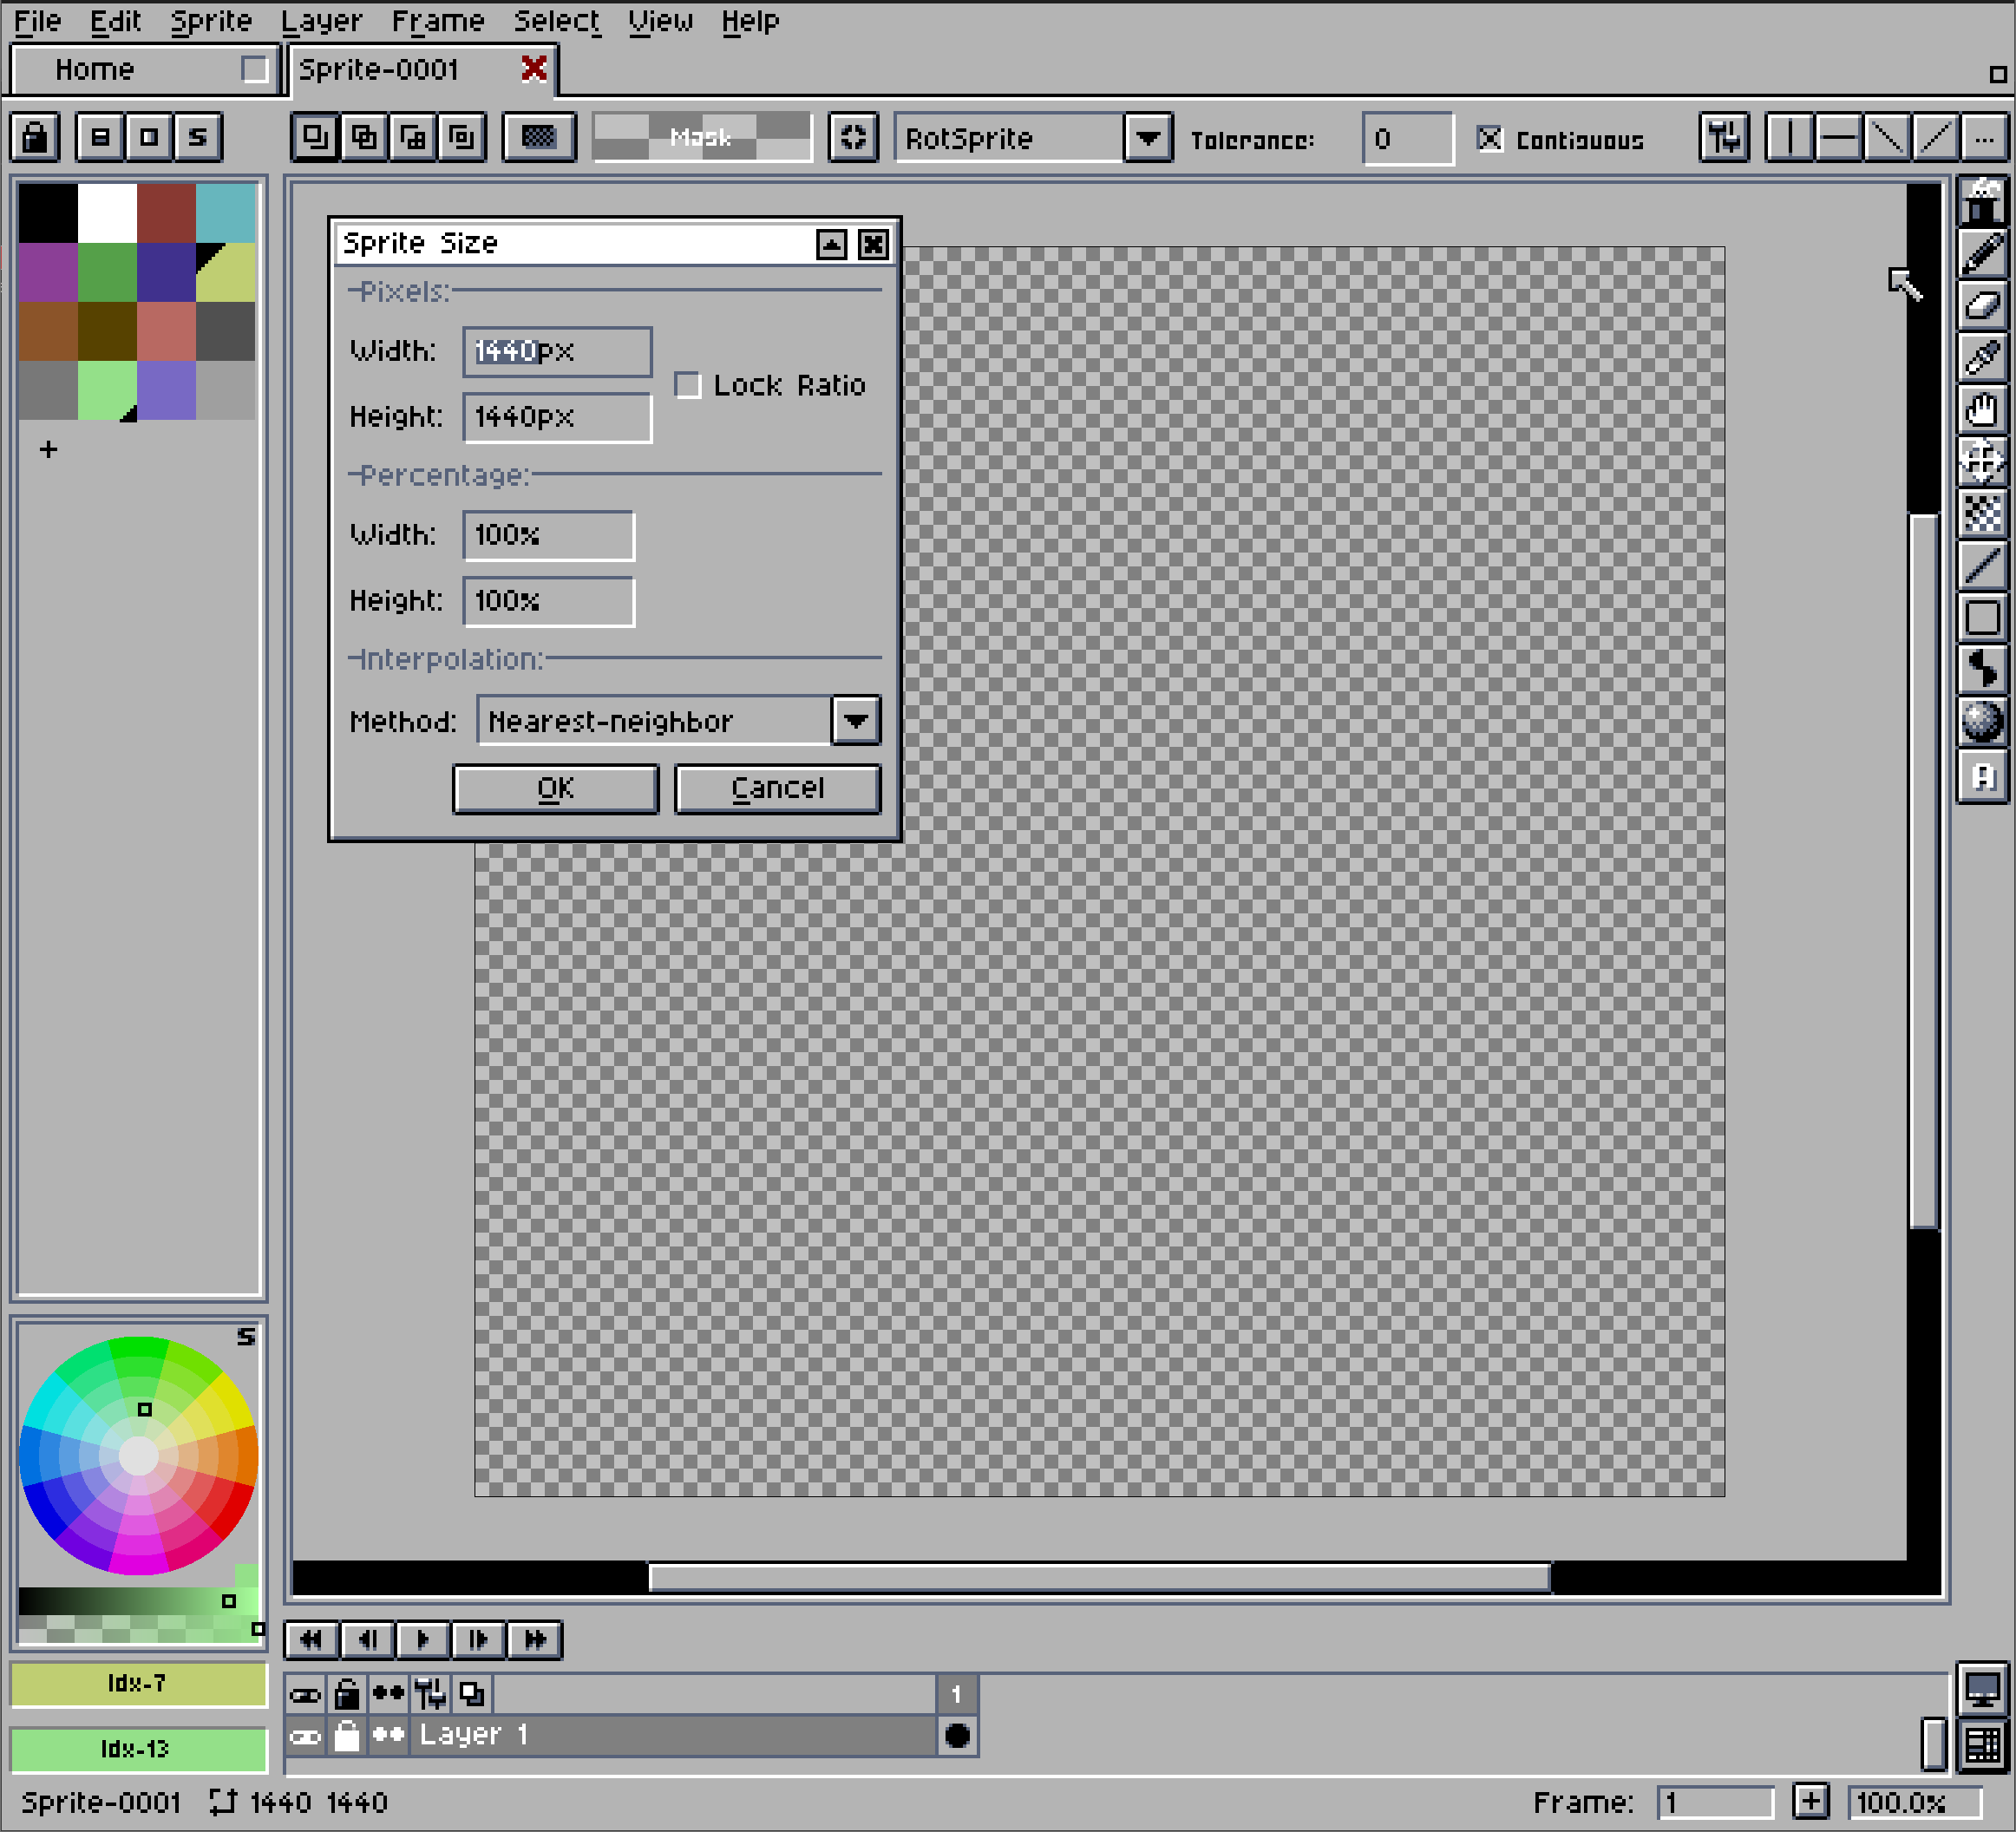Viewport: 2016px width, 1832px height.
Task: Toggle all layers lock in header
Action: (x=347, y=1695)
